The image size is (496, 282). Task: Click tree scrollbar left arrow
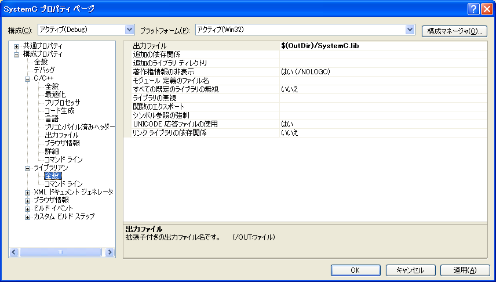click(x=14, y=252)
